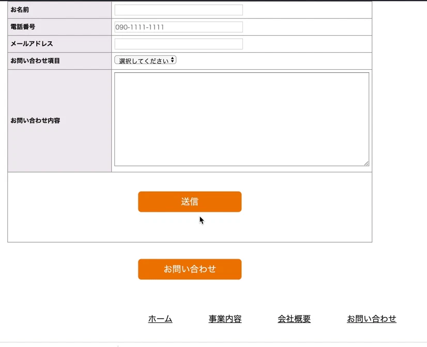
Task: Open the お問い合わせ footer link
Action: 372,319
